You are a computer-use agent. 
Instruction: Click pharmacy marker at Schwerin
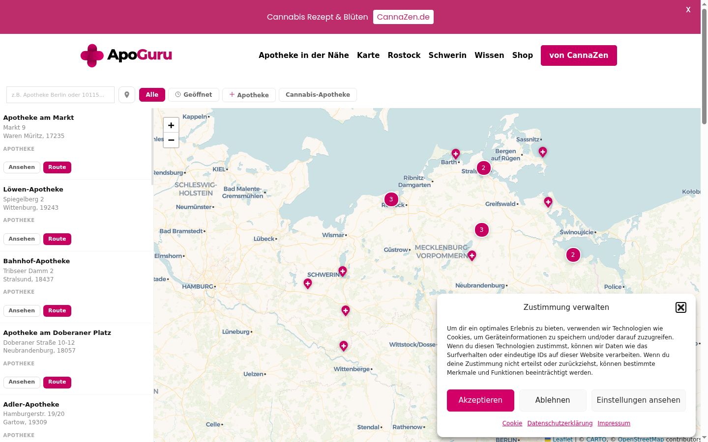pyautogui.click(x=343, y=271)
